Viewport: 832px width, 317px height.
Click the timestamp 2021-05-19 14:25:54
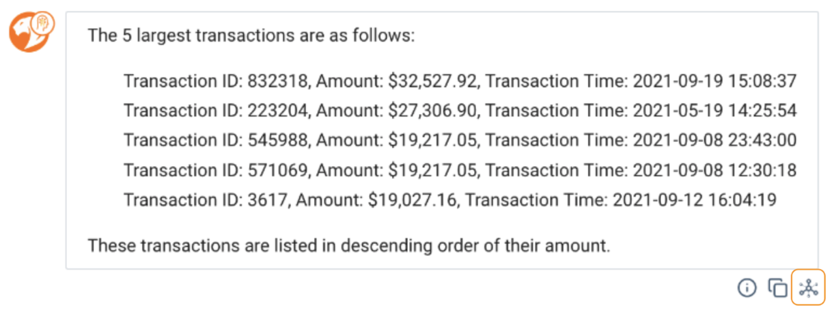click(x=715, y=111)
